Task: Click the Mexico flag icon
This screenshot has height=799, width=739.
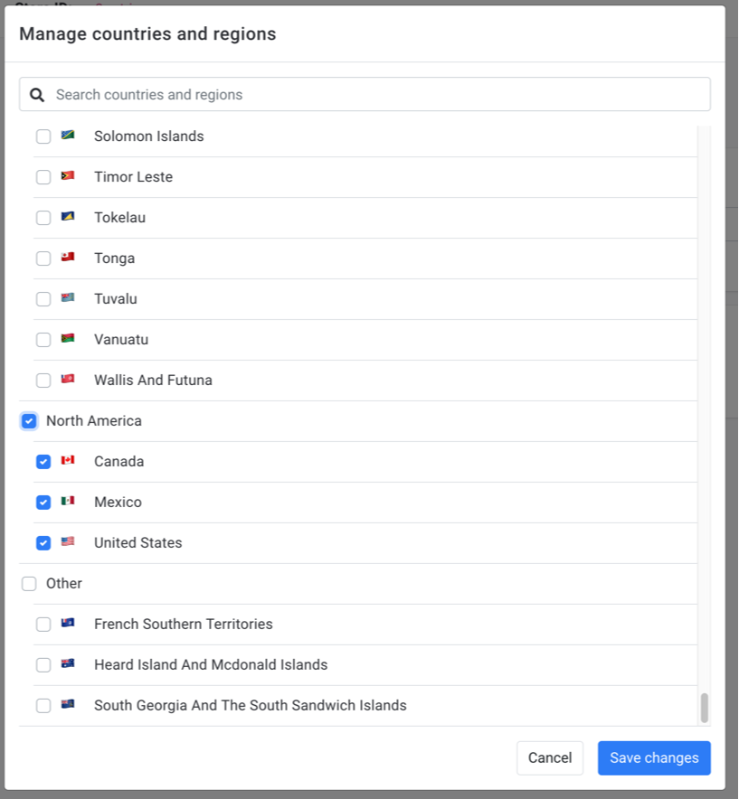Action: [x=68, y=501]
